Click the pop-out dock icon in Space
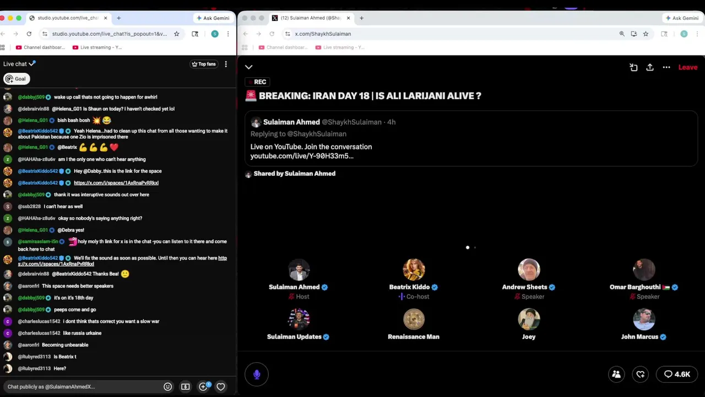This screenshot has width=705, height=397. [633, 67]
